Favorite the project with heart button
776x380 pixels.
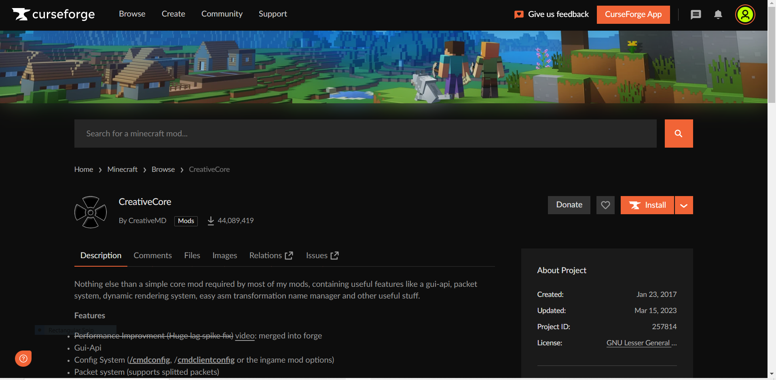tap(605, 205)
